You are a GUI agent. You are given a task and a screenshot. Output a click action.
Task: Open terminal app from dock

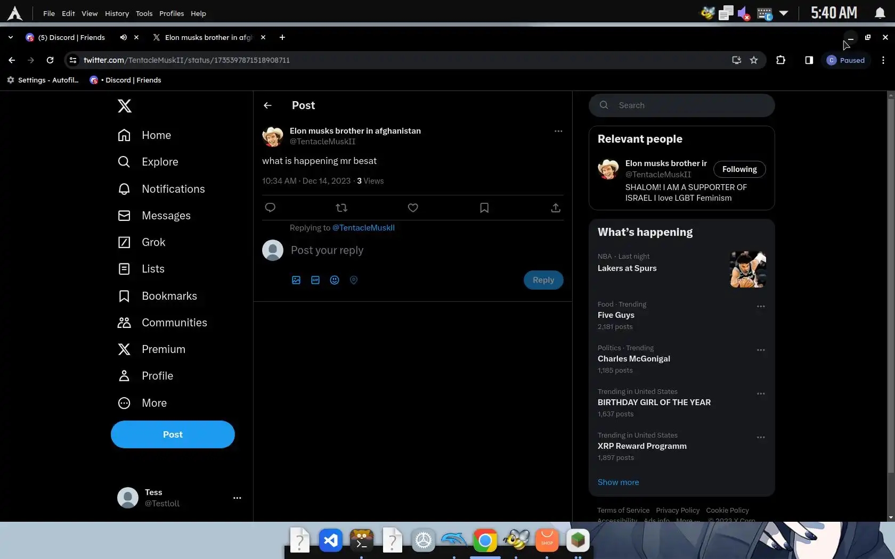[362, 540]
